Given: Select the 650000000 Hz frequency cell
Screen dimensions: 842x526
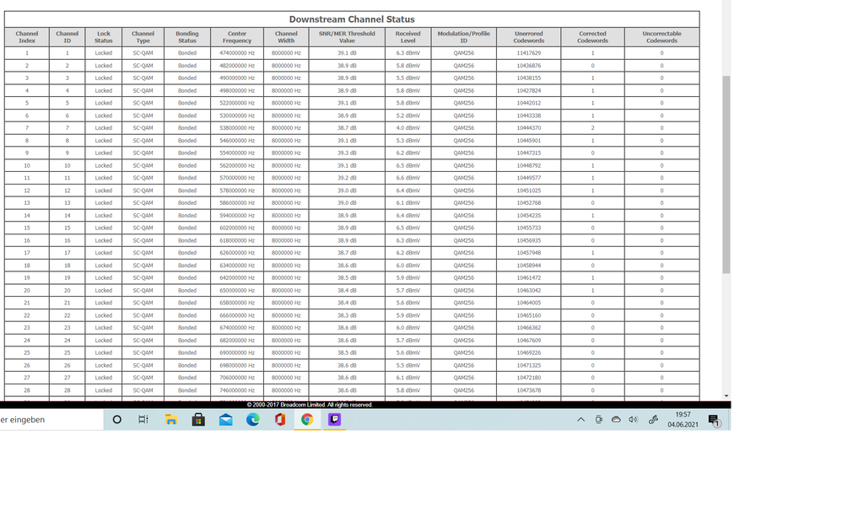Looking at the screenshot, I should (237, 290).
